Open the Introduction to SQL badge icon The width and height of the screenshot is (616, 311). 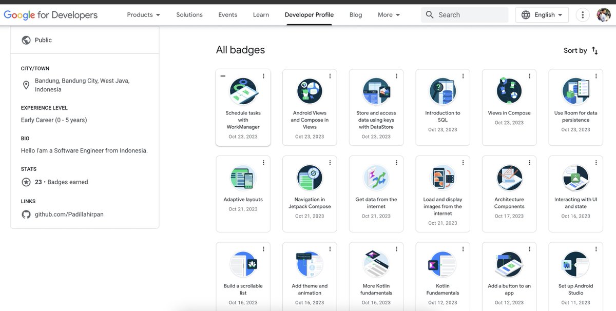click(442, 91)
